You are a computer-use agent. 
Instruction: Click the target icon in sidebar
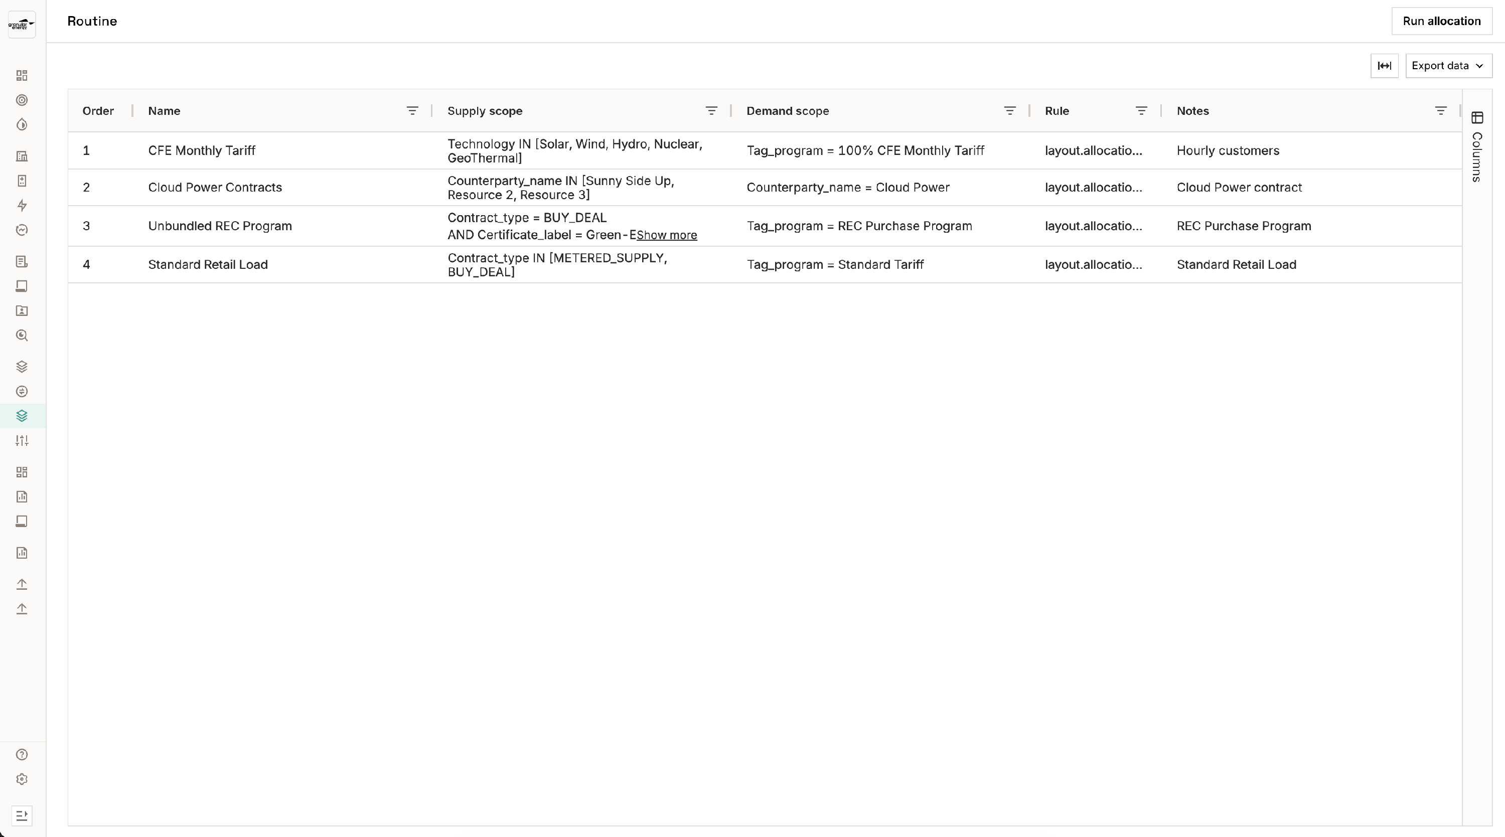[22, 100]
